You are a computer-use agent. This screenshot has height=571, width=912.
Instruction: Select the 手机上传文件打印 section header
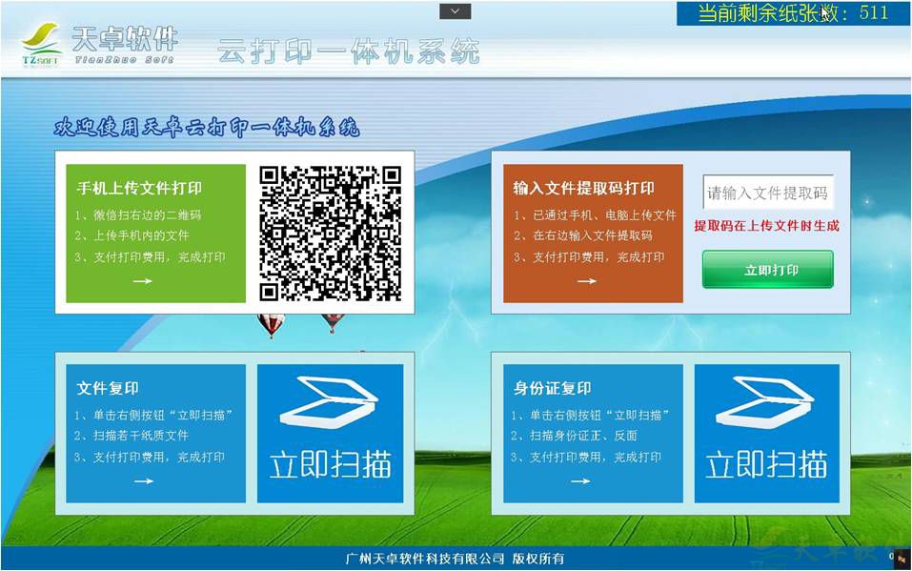pyautogui.click(x=137, y=188)
